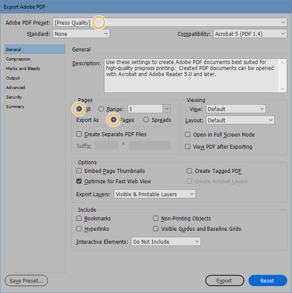
Task: Select the All pages radio button
Action: point(79,109)
